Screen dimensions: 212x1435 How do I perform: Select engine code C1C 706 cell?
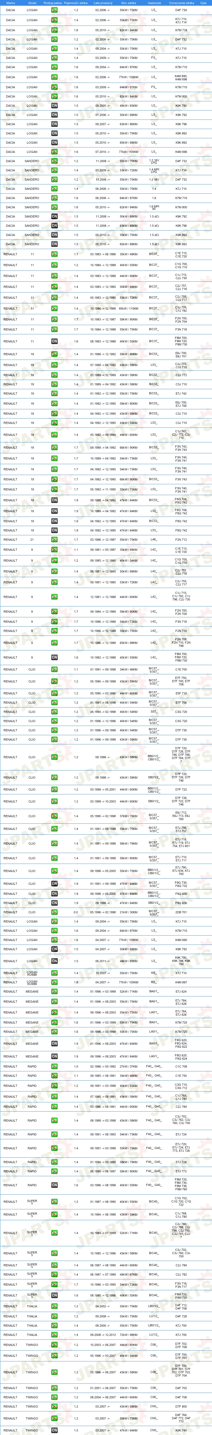[x=181, y=1067]
